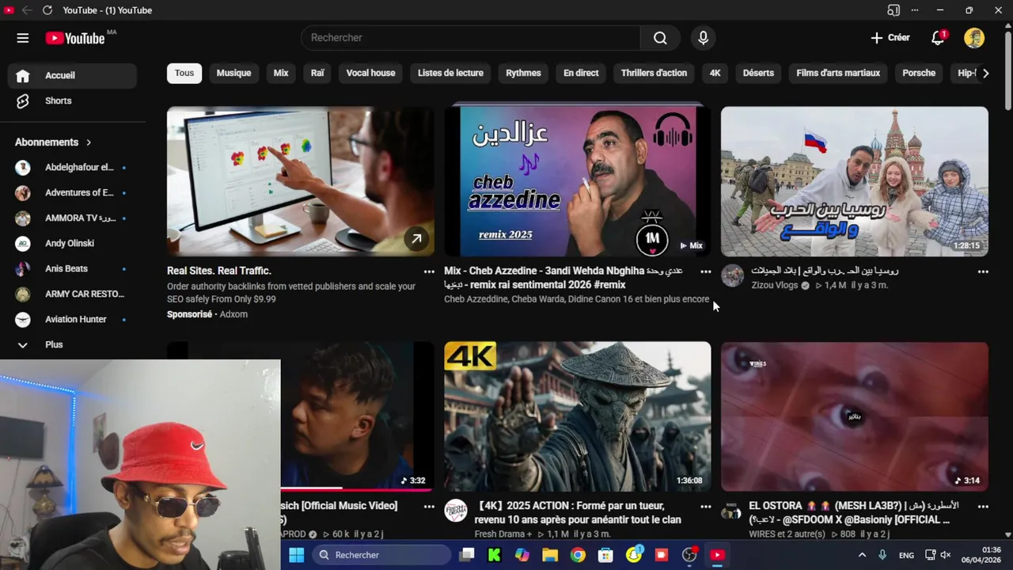
Task: Click the Zizou Vlogs channel name
Action: point(775,285)
